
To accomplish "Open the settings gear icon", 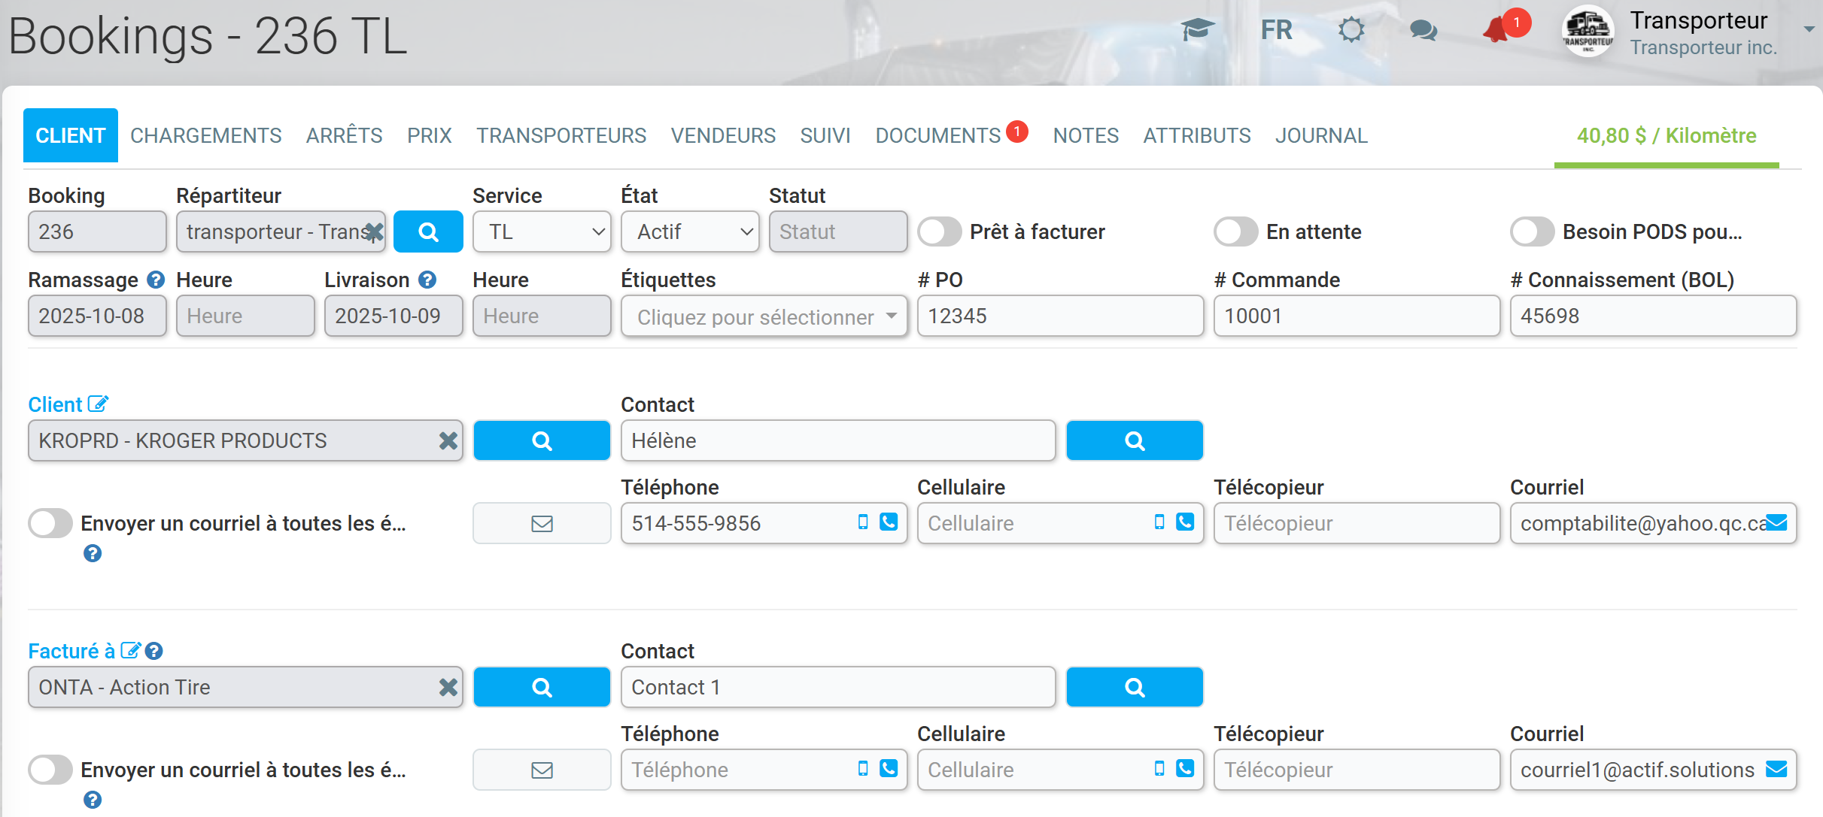I will (x=1351, y=30).
